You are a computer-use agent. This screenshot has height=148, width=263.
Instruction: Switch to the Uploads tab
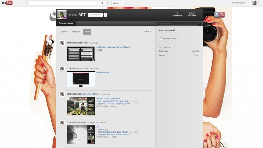tap(64, 32)
